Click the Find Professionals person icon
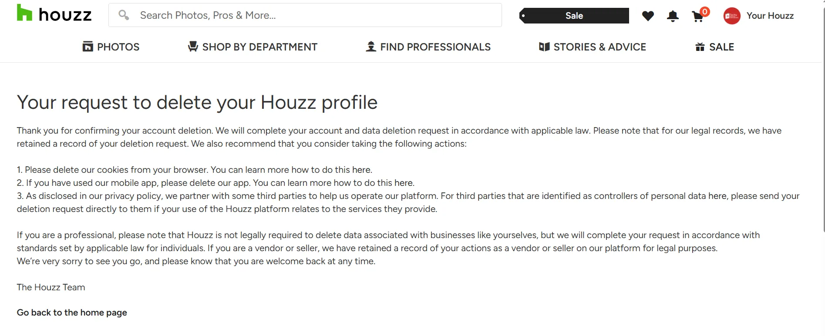 371,47
